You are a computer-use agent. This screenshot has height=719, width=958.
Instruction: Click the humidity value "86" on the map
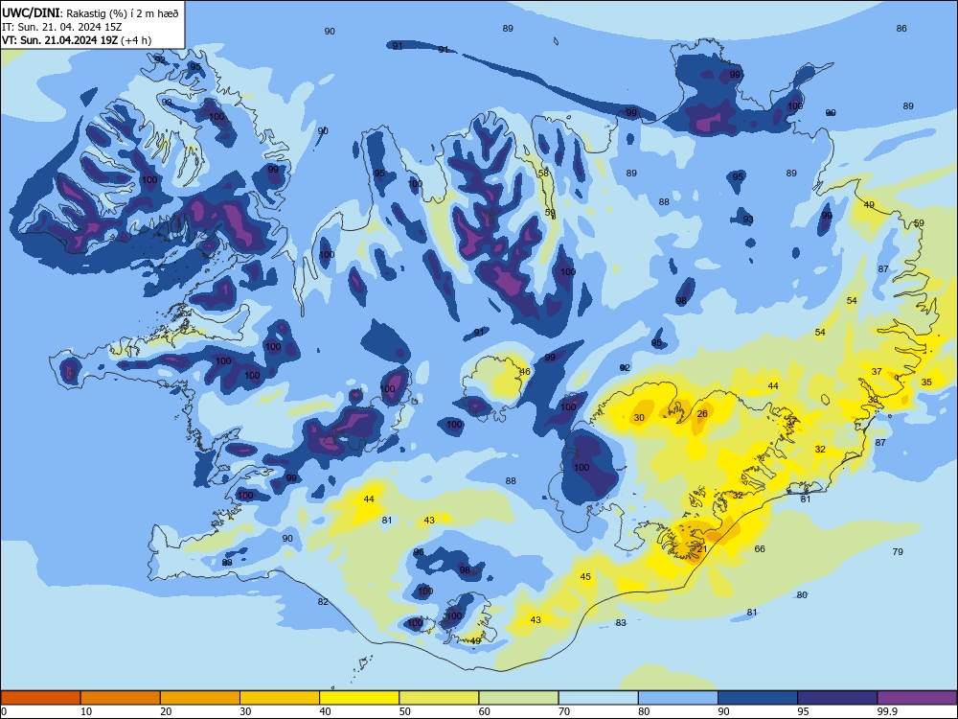[901, 29]
